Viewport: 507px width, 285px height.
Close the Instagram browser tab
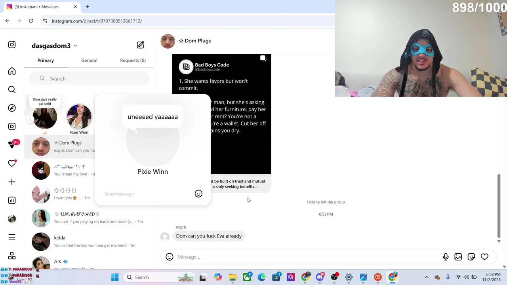tap(75, 6)
